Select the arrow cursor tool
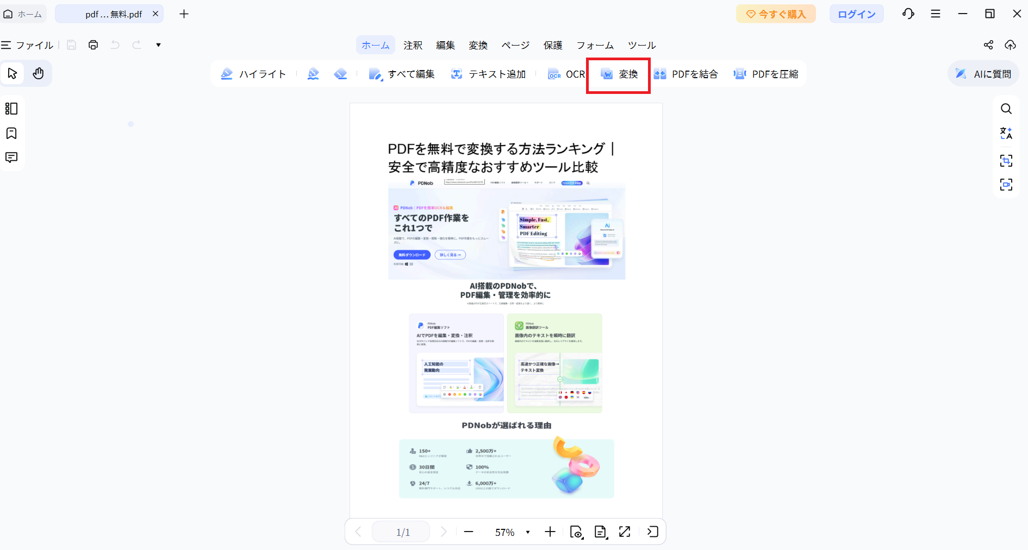 13,73
